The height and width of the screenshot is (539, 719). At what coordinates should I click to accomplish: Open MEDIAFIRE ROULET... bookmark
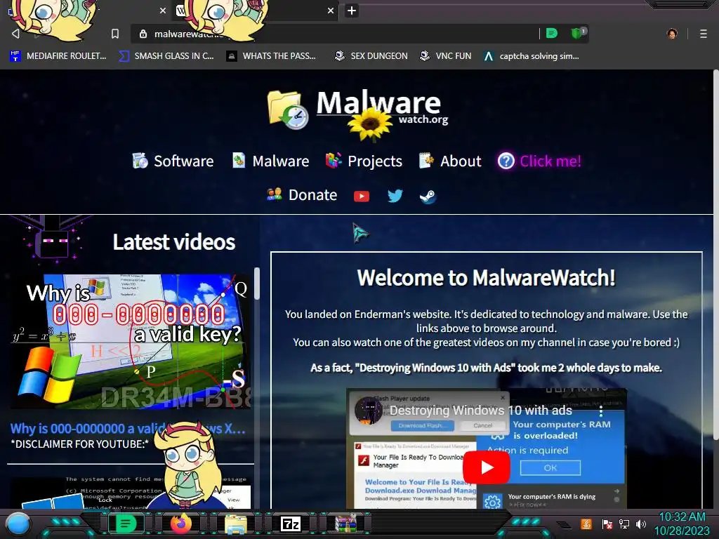[58, 56]
